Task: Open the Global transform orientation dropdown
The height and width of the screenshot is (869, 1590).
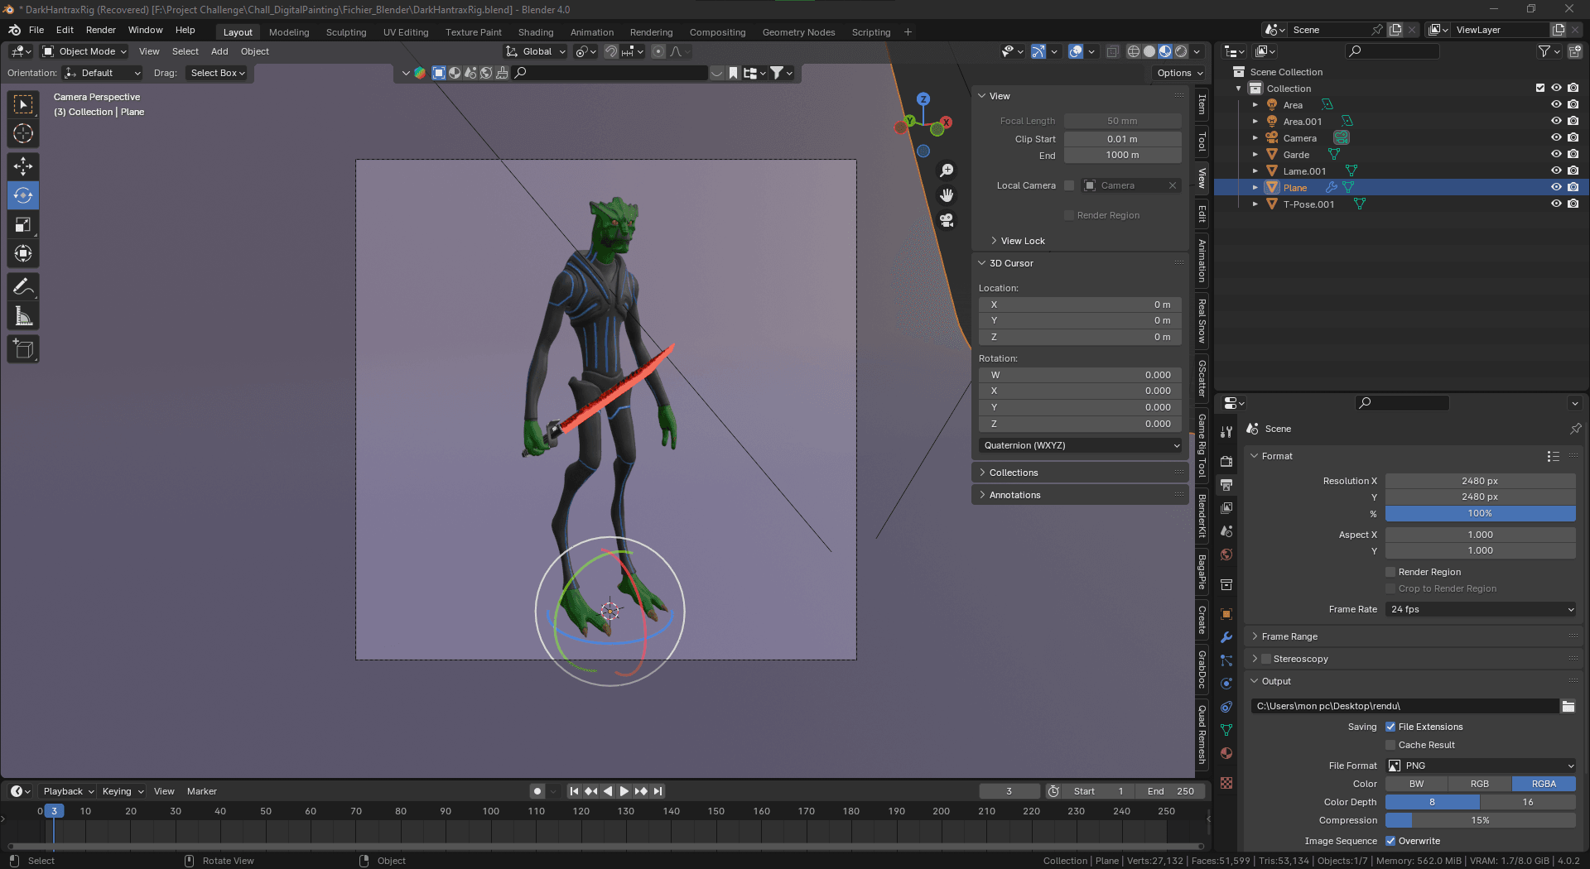Action: click(x=536, y=51)
